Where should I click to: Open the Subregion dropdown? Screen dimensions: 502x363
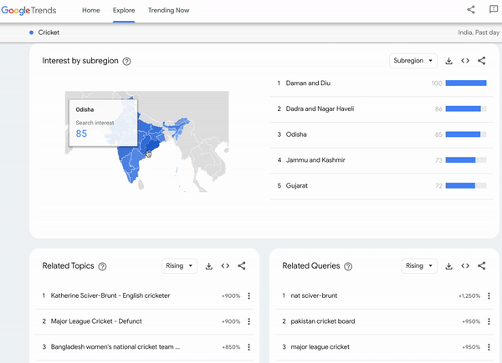413,61
